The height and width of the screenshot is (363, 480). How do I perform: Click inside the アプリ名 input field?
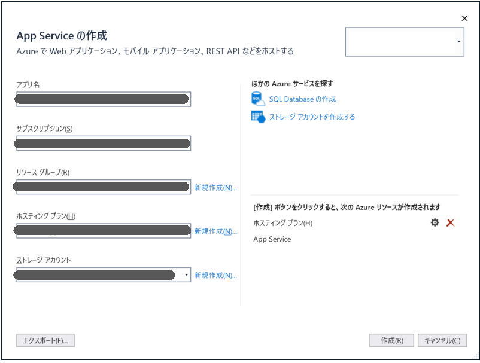click(102, 99)
